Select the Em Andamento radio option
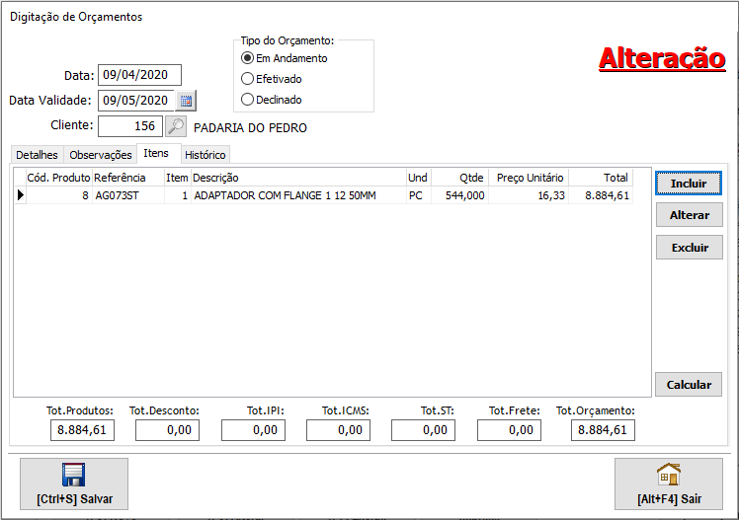This screenshot has width=739, height=520. (248, 58)
